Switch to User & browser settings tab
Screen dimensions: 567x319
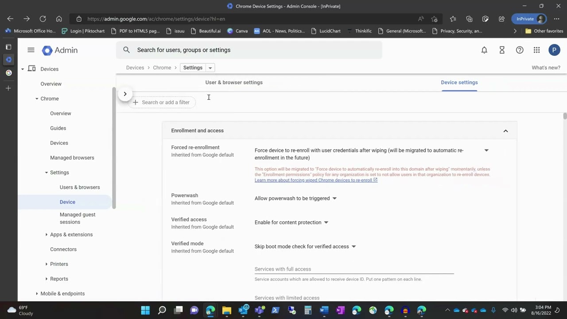point(234,82)
